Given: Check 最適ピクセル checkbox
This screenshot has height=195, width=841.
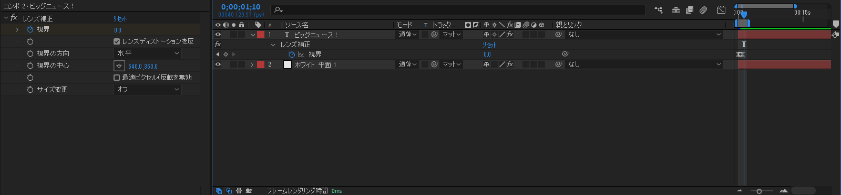Looking at the screenshot, I should (x=117, y=78).
